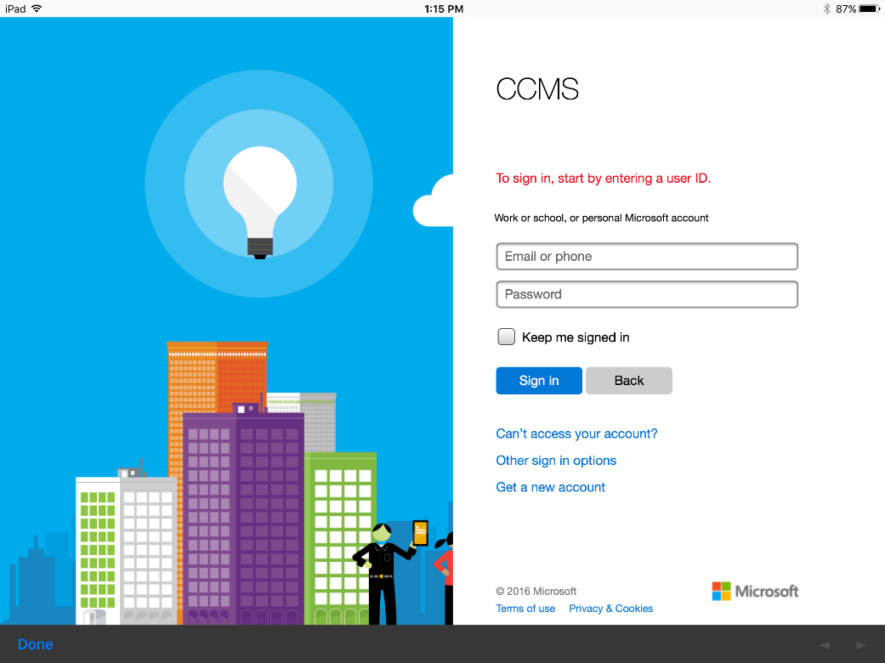Tap the Wi-Fi status icon
This screenshot has height=663, width=885.
pos(37,8)
